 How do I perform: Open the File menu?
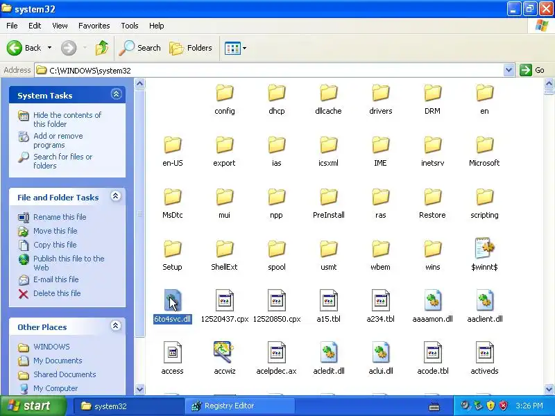click(x=12, y=26)
